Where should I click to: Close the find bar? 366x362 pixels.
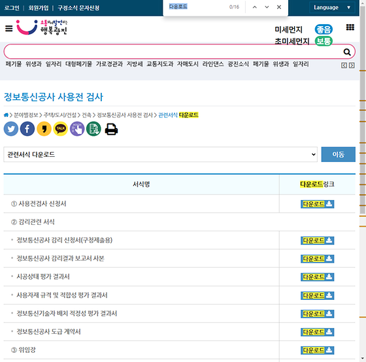(x=278, y=7)
